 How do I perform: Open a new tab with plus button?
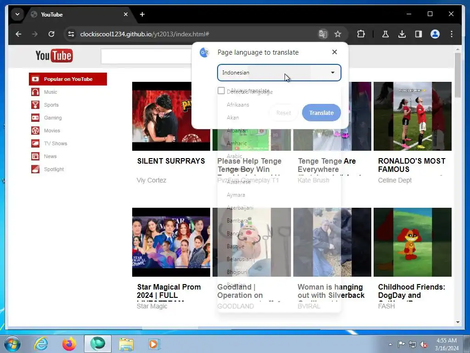coord(142,14)
